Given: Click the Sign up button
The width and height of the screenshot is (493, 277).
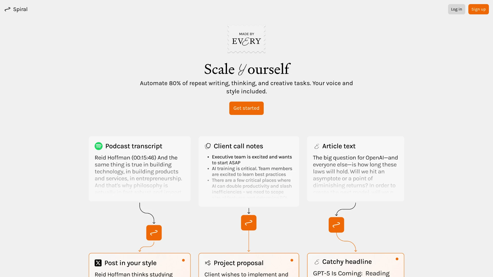Looking at the screenshot, I should pos(478,9).
